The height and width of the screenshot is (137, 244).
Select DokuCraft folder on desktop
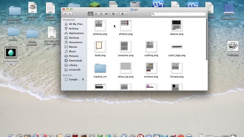tap(15, 11)
